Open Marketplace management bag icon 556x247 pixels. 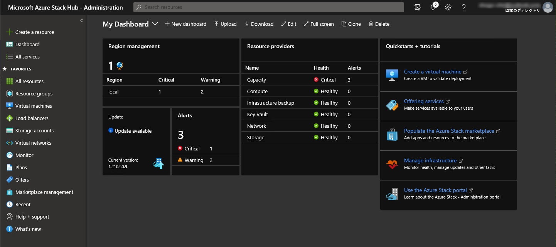(10, 192)
